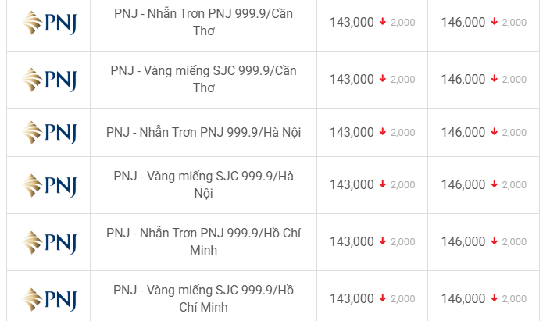Click PNJ logo in Nhẫn Trơn Hồ Chí Minh row

(x=48, y=242)
